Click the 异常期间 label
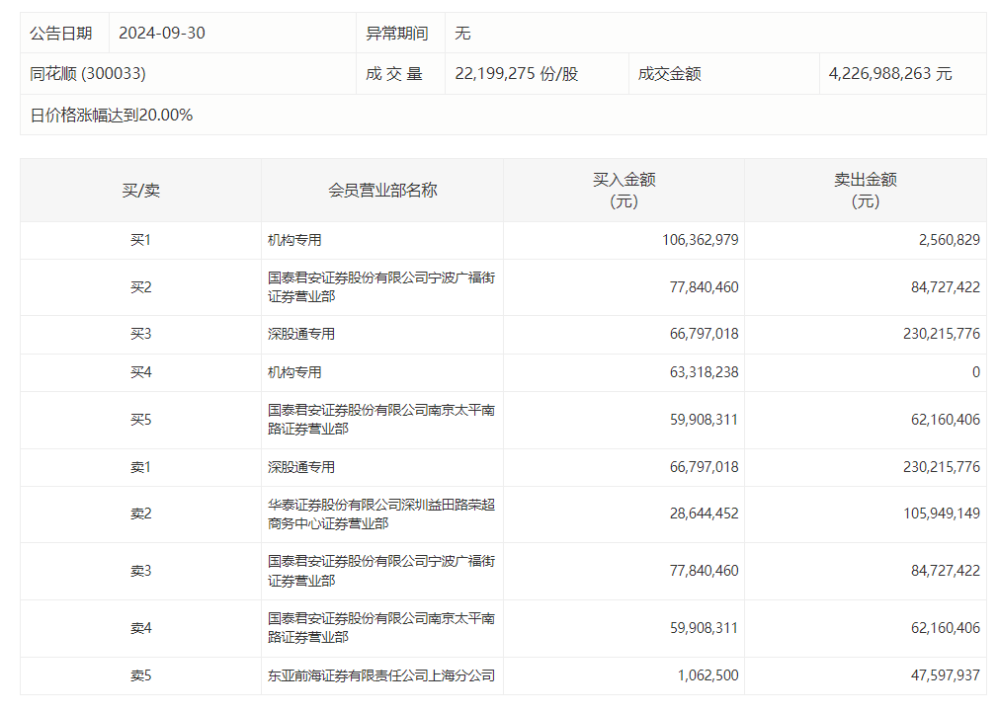 coord(396,34)
